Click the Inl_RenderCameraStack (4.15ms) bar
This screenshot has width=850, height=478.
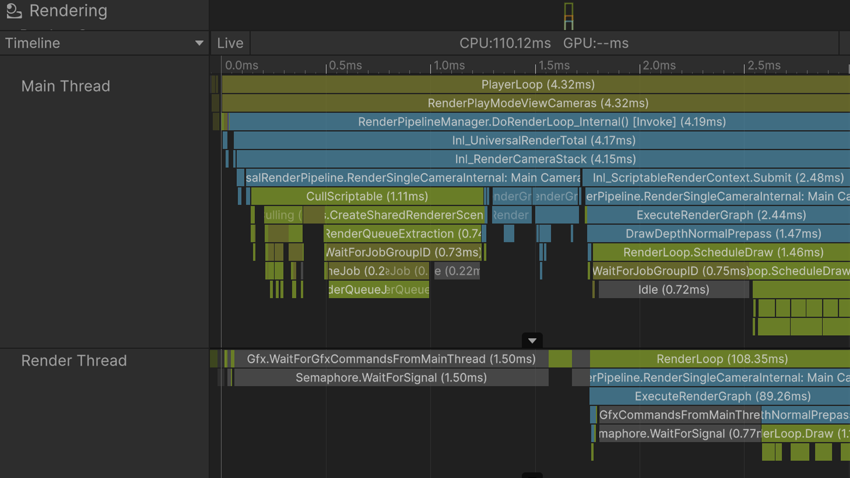pyautogui.click(x=545, y=159)
